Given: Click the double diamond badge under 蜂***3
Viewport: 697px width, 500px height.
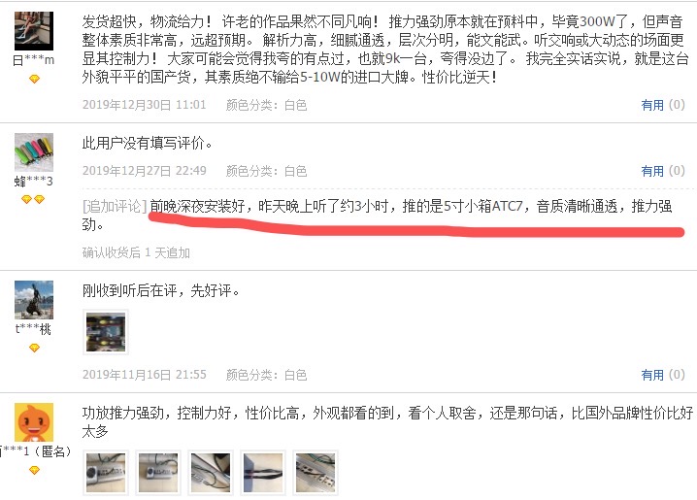Looking at the screenshot, I should [33, 200].
